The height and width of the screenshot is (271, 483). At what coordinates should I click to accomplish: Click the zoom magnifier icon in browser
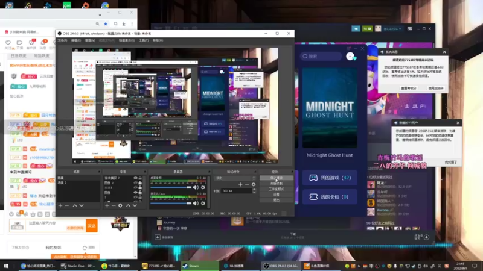pos(97,23)
